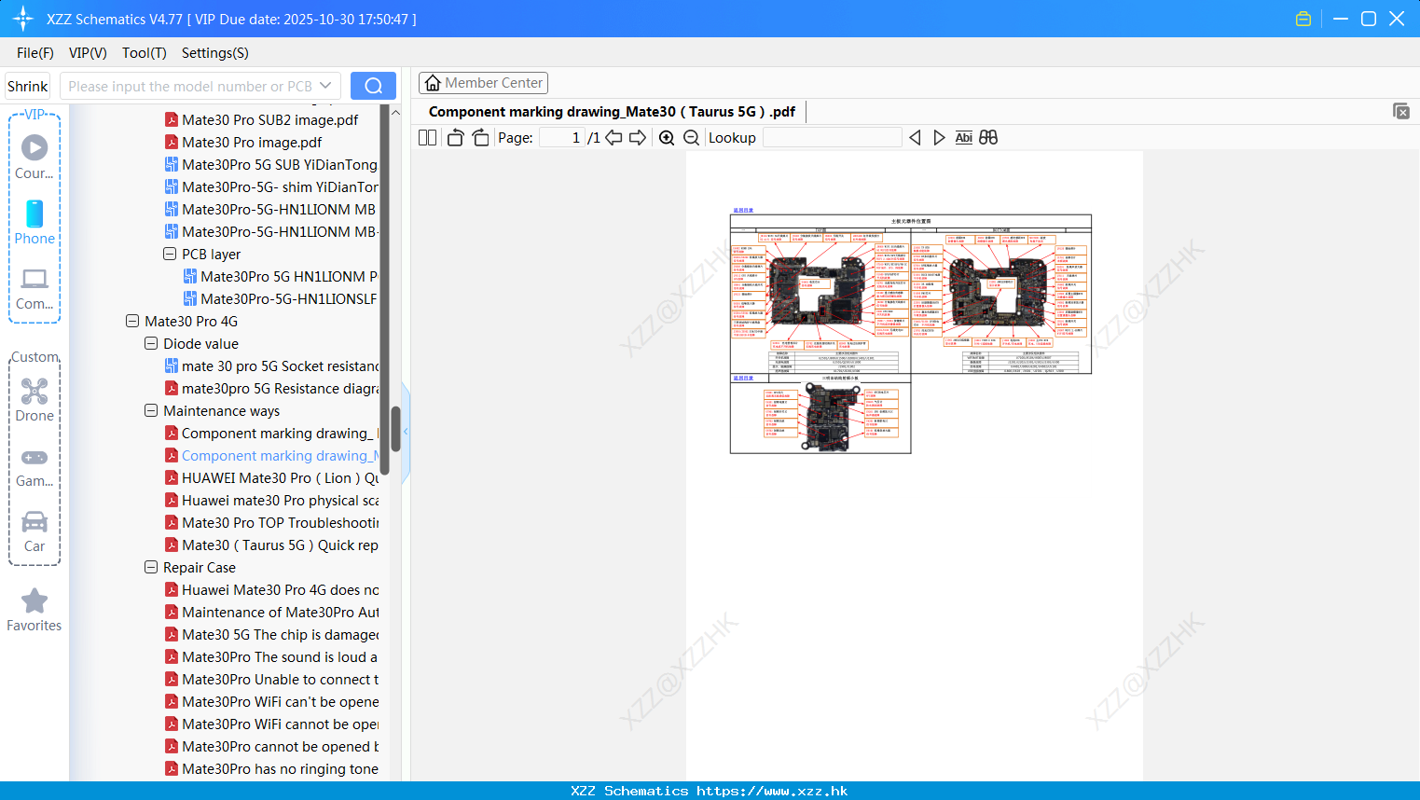Click the yellow toolbox icon in title bar
The image size is (1420, 800).
[x=1303, y=19]
